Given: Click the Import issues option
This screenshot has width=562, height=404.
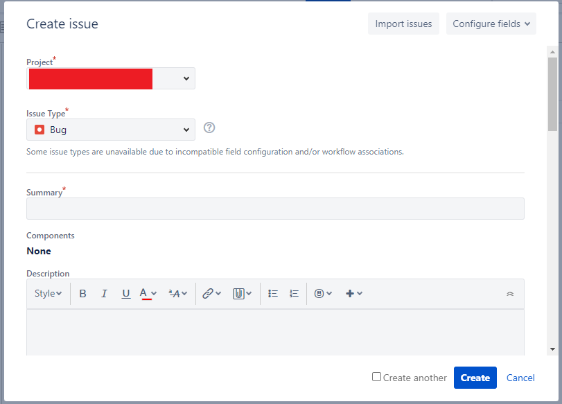Looking at the screenshot, I should 403,23.
